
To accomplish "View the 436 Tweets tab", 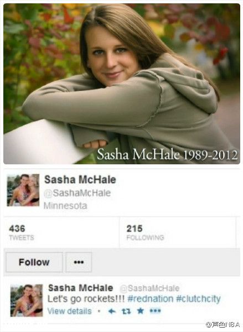I will coord(22,232).
